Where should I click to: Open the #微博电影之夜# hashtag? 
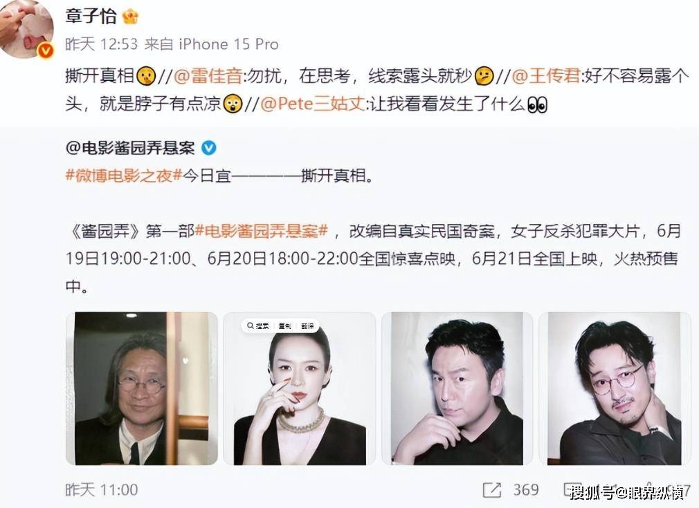click(124, 176)
